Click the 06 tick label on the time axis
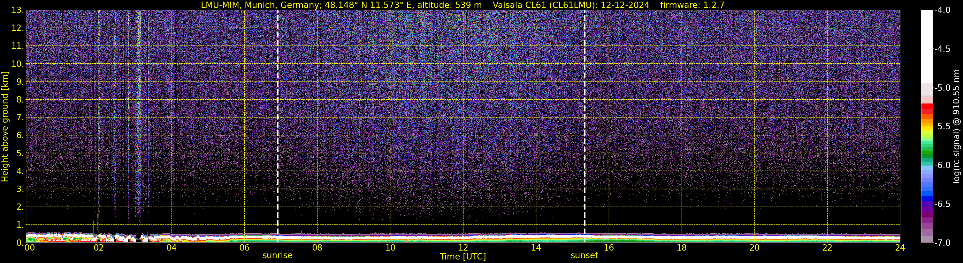 (244, 248)
